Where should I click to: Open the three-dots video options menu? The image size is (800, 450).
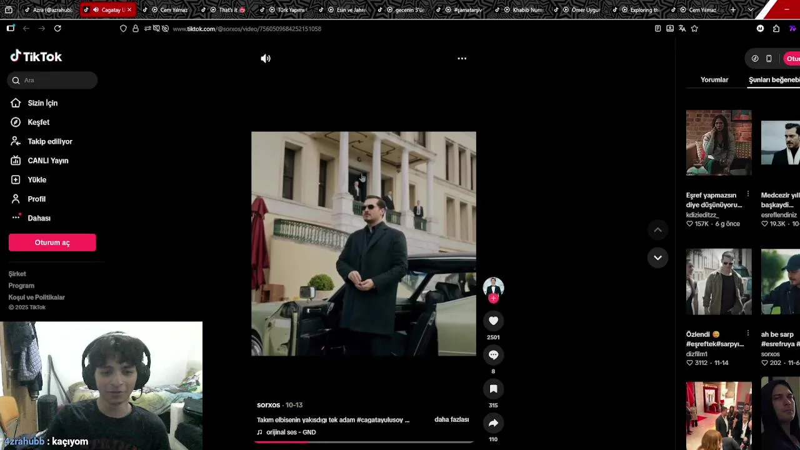click(462, 58)
